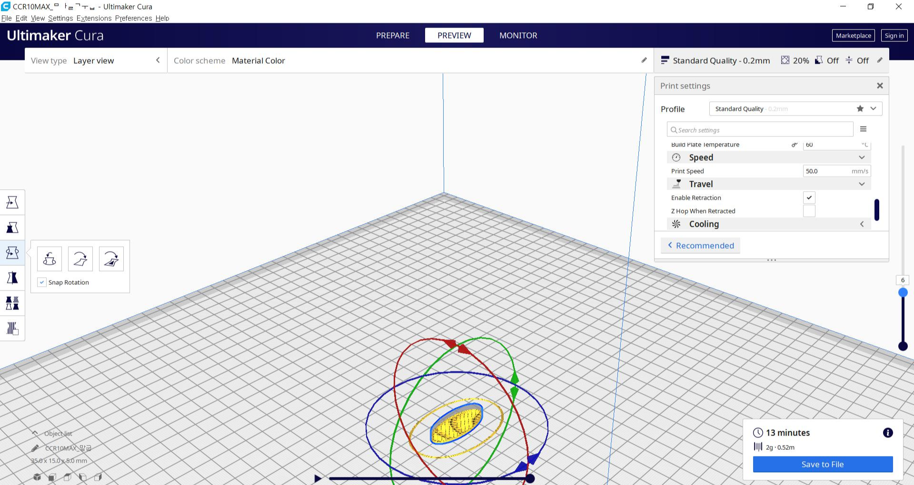Image resolution: width=914 pixels, height=485 pixels.
Task: Open the Preferences menu
Action: pos(133,18)
